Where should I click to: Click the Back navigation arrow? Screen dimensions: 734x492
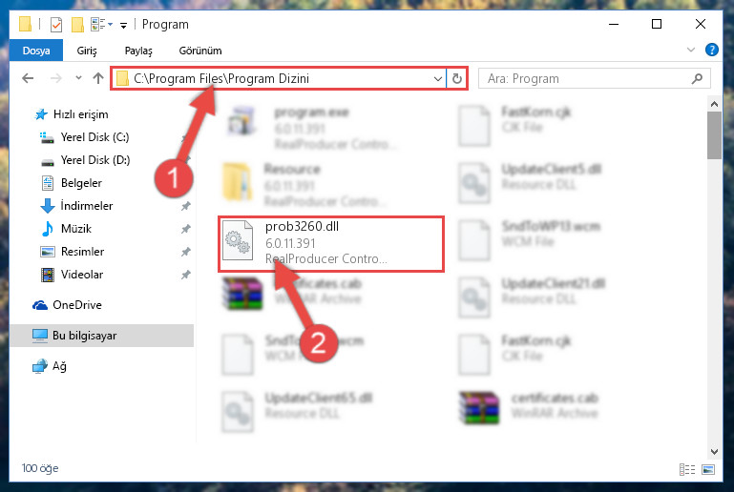click(28, 78)
